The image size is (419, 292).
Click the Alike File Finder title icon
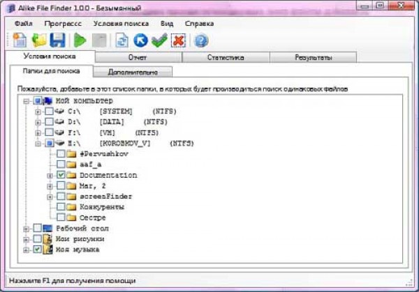10,8
